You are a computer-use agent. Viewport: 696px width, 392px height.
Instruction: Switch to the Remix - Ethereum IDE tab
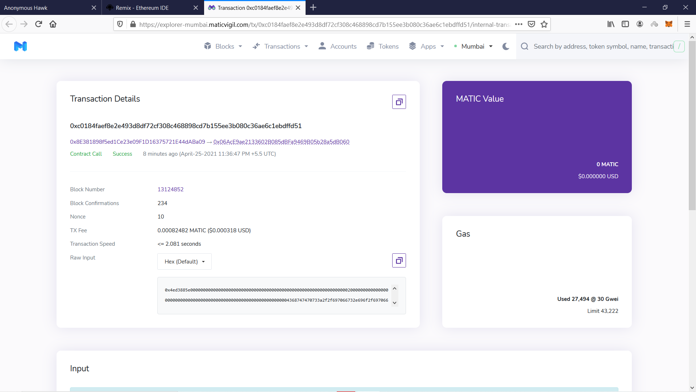point(142,8)
